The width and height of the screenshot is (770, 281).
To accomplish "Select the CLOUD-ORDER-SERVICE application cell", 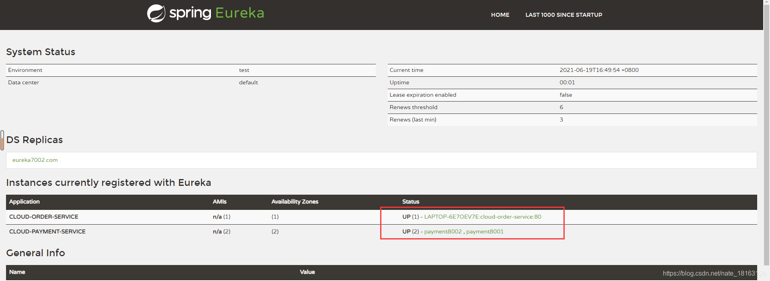I will (x=44, y=217).
